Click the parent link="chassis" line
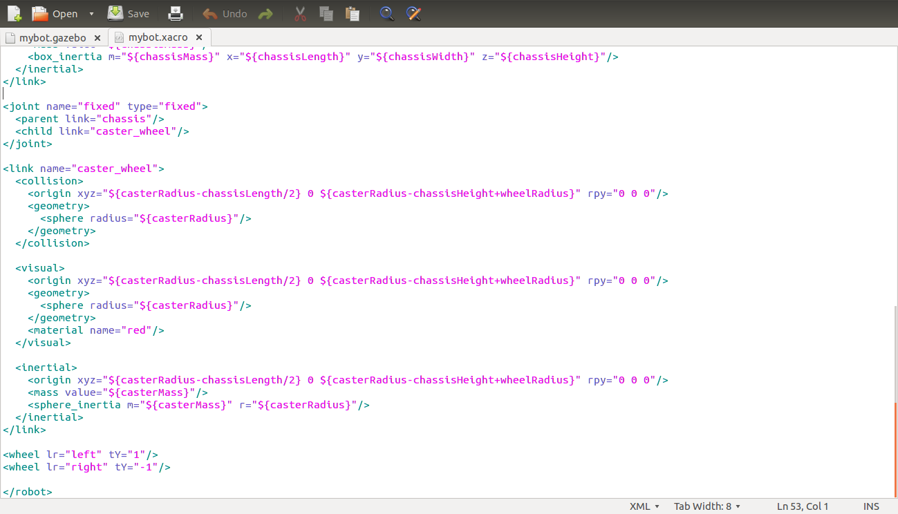The image size is (898, 514). (x=90, y=119)
